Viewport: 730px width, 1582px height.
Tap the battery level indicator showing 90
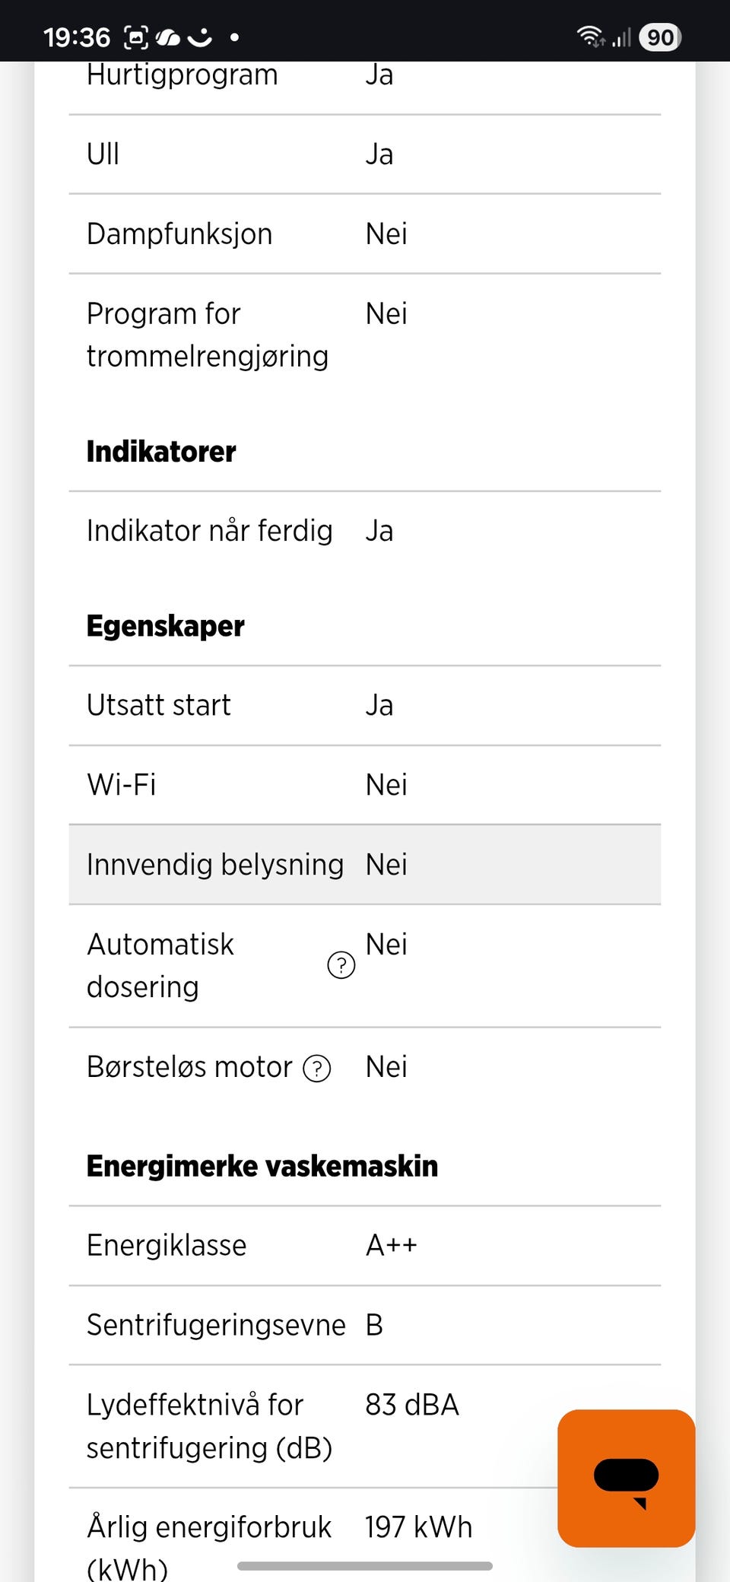pyautogui.click(x=660, y=37)
